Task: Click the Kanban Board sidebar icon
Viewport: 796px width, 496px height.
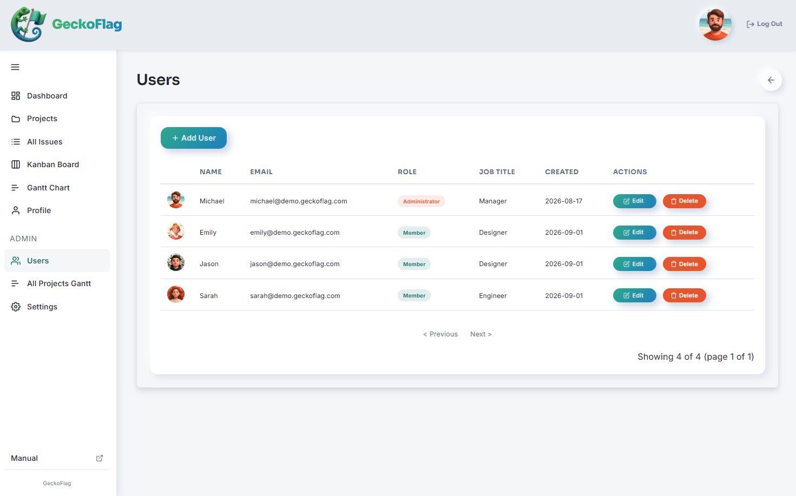Action: pos(16,164)
